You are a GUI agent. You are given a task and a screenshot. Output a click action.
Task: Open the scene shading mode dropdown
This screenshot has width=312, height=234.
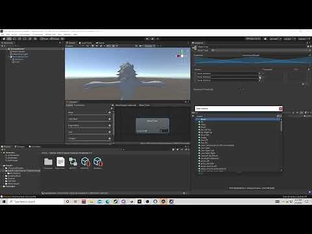tap(74, 46)
